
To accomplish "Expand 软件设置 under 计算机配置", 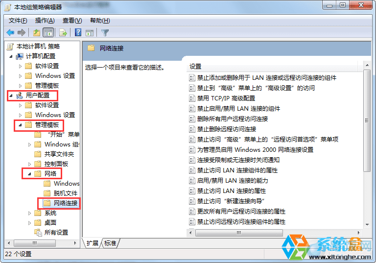I will click(20, 66).
